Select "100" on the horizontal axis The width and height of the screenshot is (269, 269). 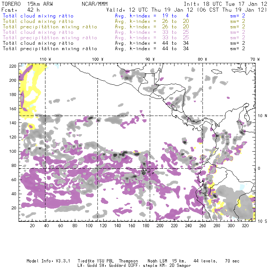(x=89, y=226)
